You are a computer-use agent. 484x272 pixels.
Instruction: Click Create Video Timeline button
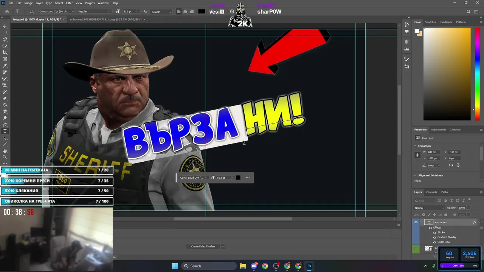point(203,246)
